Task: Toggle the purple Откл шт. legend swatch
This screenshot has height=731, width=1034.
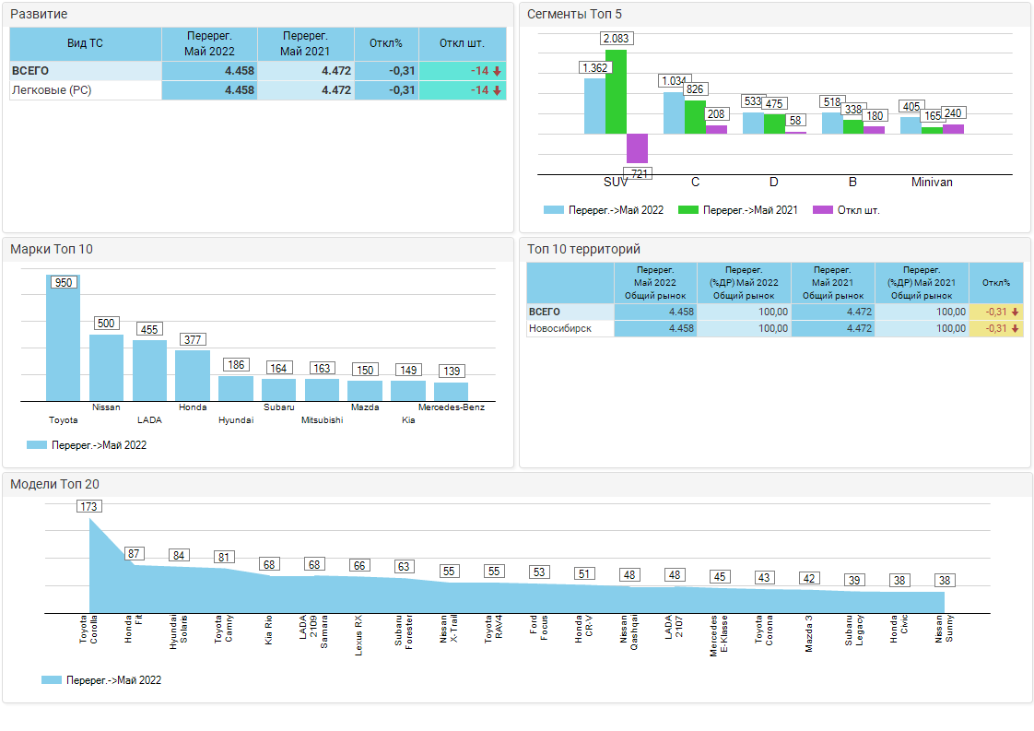Action: [822, 210]
